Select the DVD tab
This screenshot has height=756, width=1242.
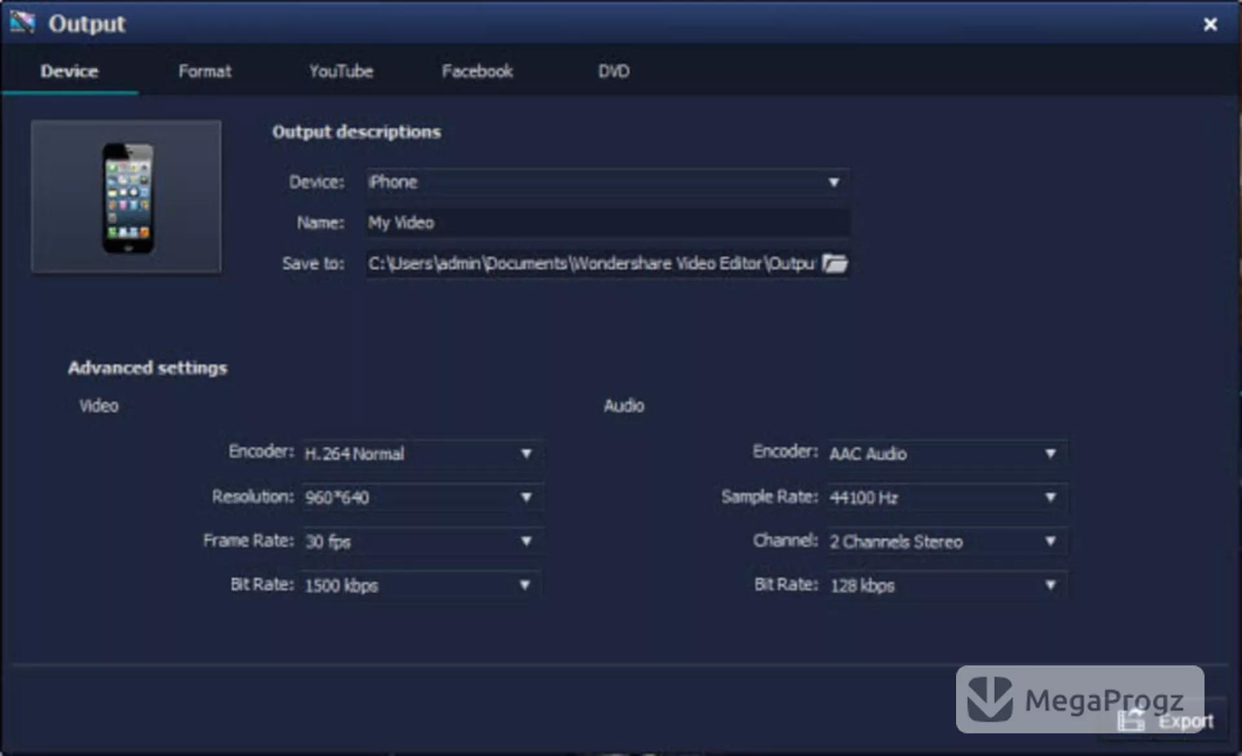tap(613, 71)
